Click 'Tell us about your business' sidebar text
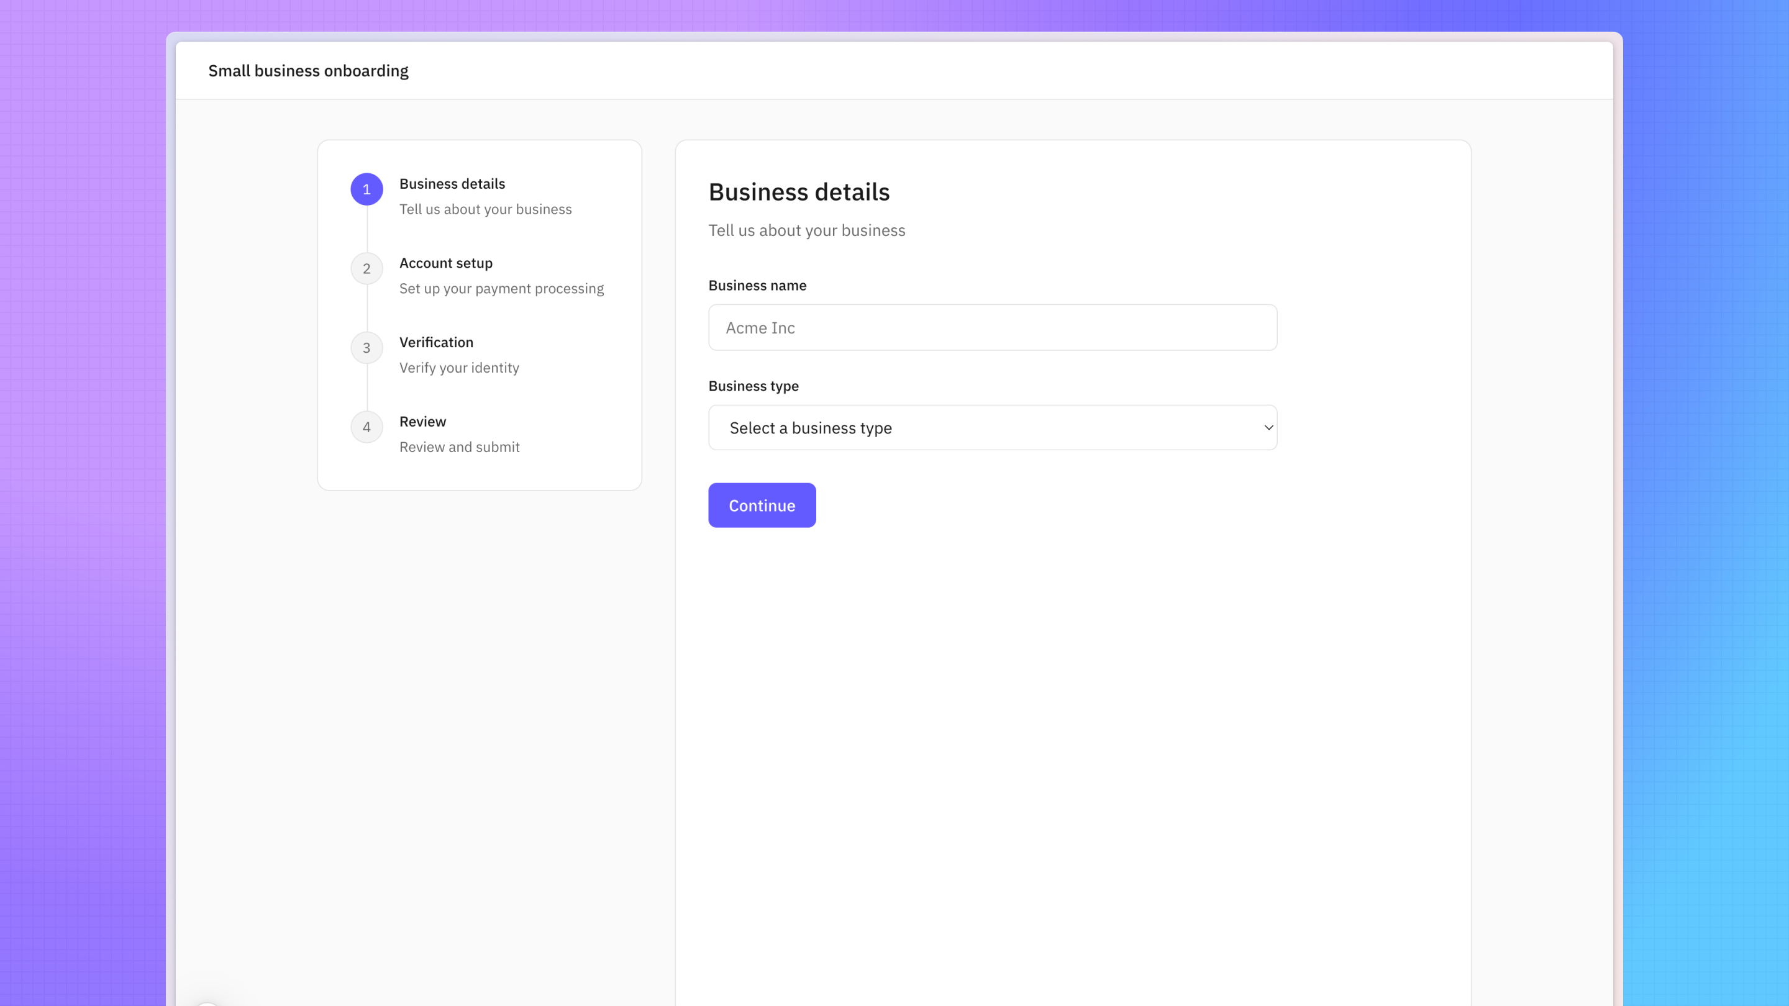Viewport: 1789px width, 1006px height. pos(485,210)
